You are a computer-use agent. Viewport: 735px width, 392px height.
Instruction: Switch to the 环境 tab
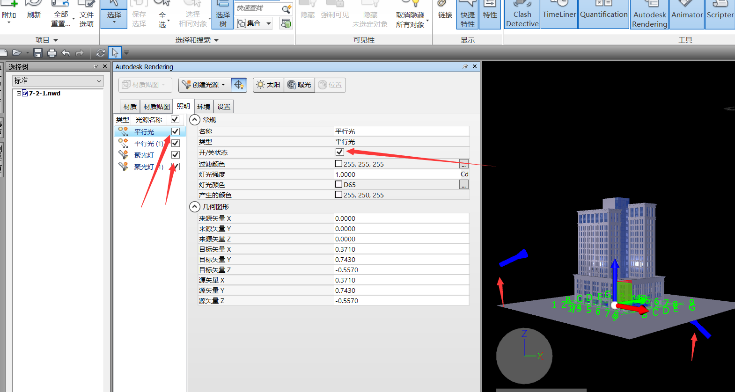tap(204, 107)
